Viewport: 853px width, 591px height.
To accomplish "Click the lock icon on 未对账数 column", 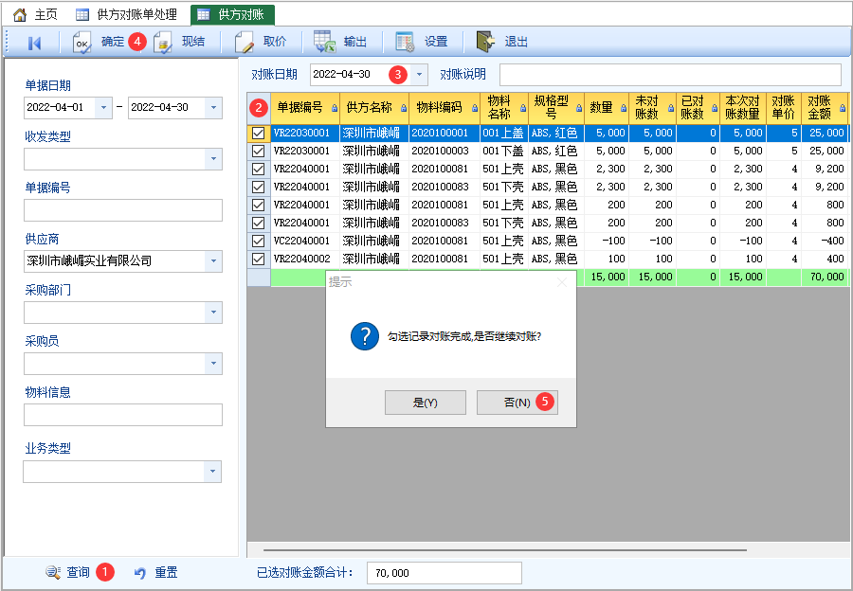I will [x=671, y=108].
